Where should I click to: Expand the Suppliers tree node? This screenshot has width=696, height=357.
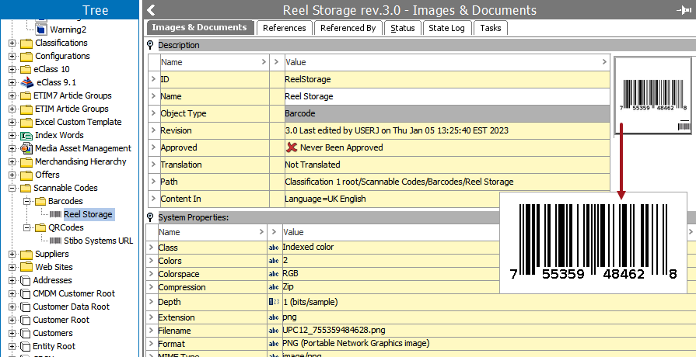coord(12,254)
